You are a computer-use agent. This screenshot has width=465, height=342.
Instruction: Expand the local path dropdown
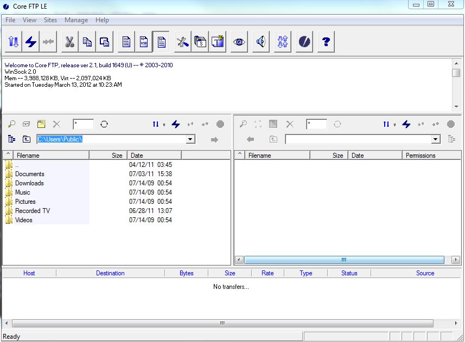click(190, 139)
